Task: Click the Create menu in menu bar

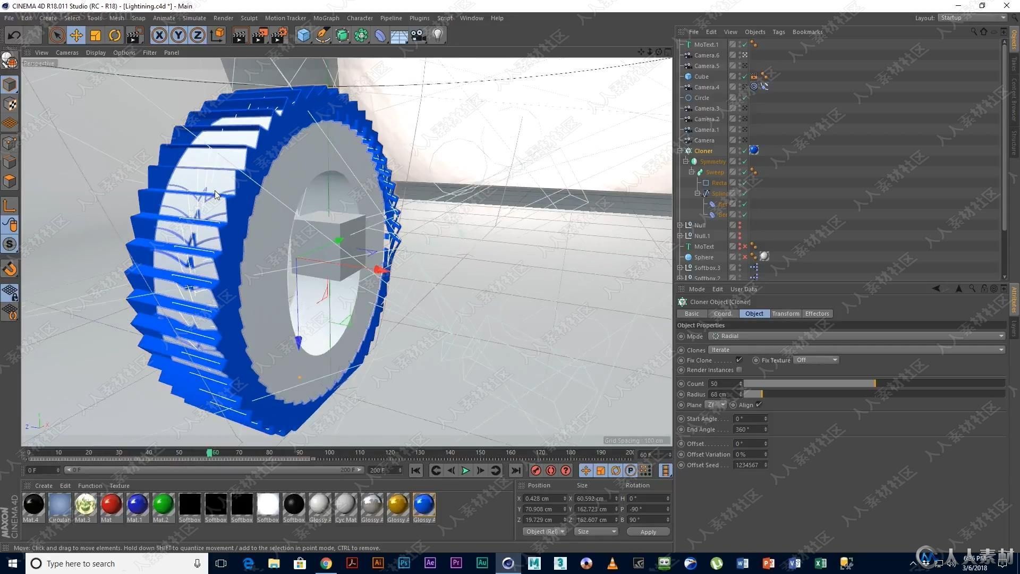Action: [47, 18]
